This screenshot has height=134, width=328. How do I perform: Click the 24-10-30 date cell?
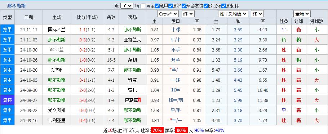click(29, 50)
